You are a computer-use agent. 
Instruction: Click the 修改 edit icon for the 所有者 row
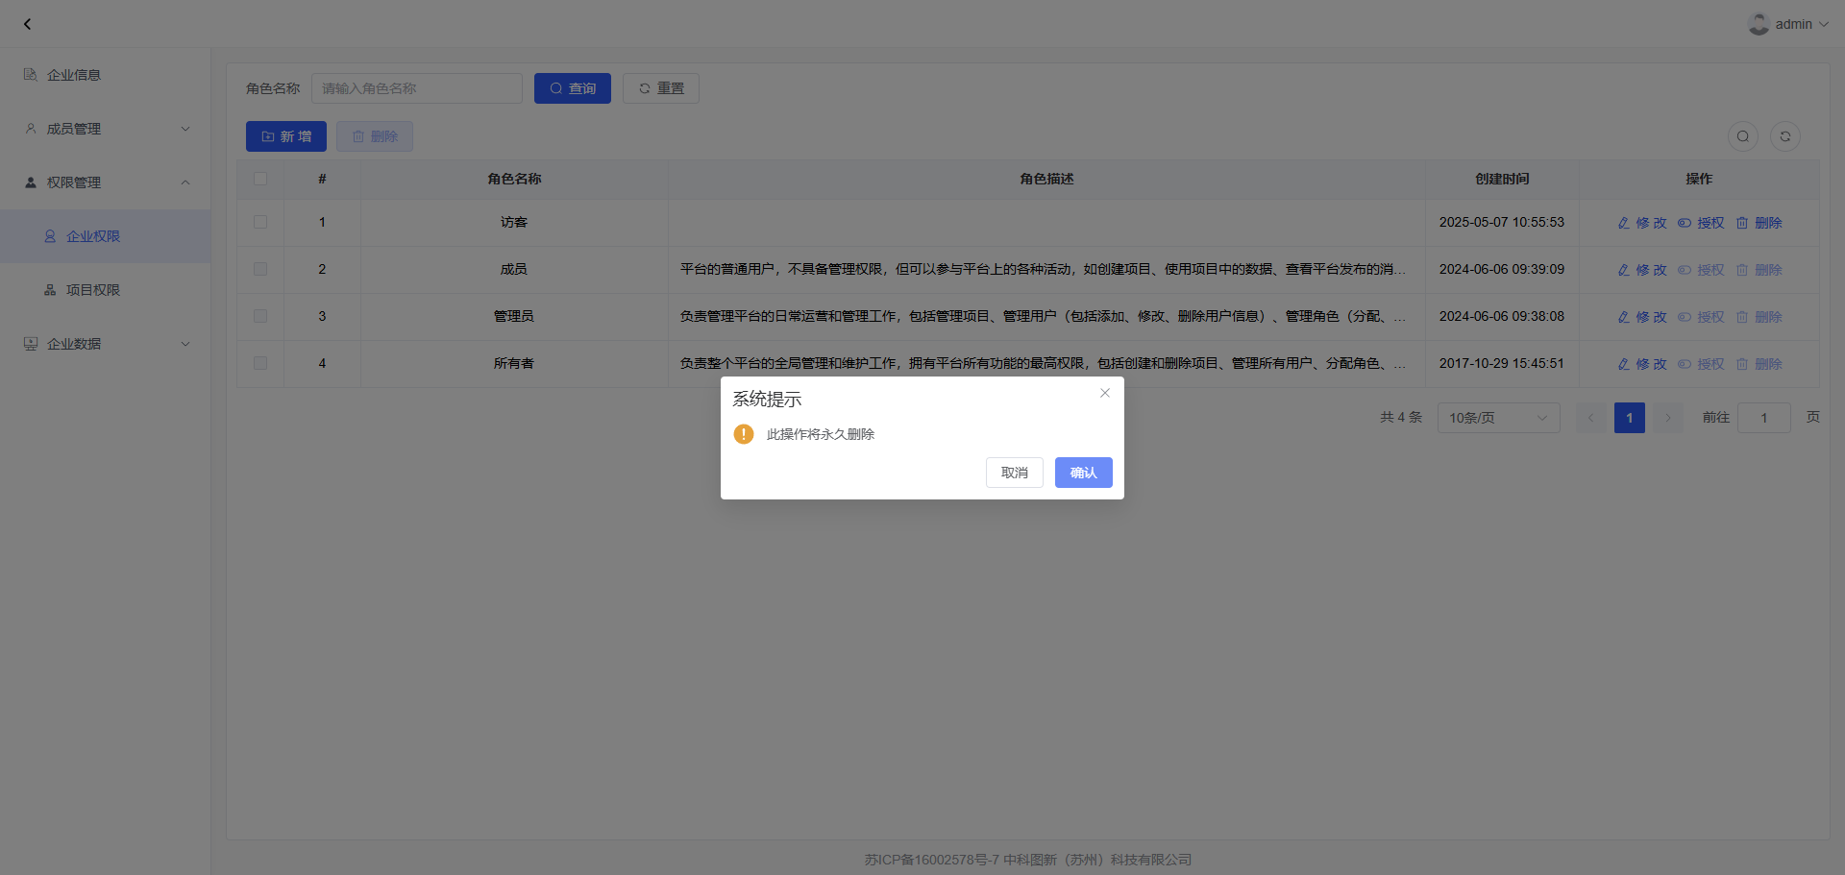point(1624,364)
